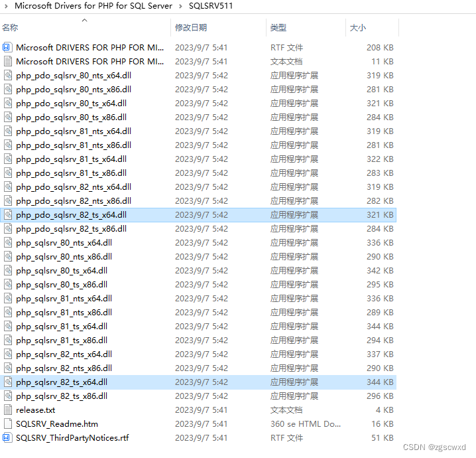Click the text document icon of release.txt
Viewport: 476px width, 458px height.
(8, 410)
